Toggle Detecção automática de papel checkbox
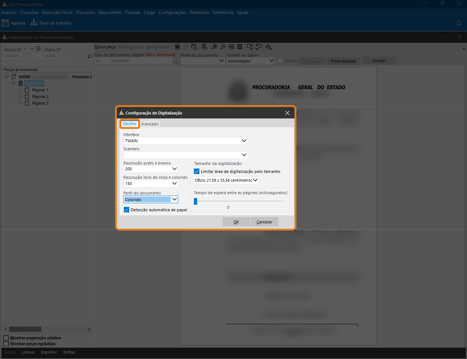This screenshot has height=359, width=467. (127, 210)
